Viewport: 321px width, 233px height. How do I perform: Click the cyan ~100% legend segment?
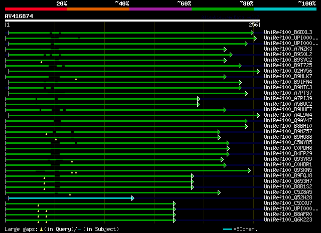(285, 9)
